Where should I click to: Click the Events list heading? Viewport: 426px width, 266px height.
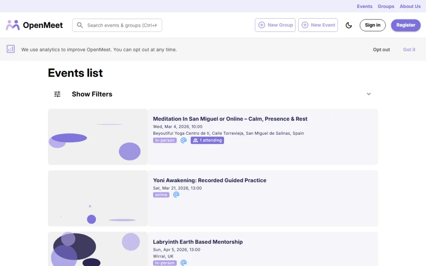pyautogui.click(x=75, y=73)
